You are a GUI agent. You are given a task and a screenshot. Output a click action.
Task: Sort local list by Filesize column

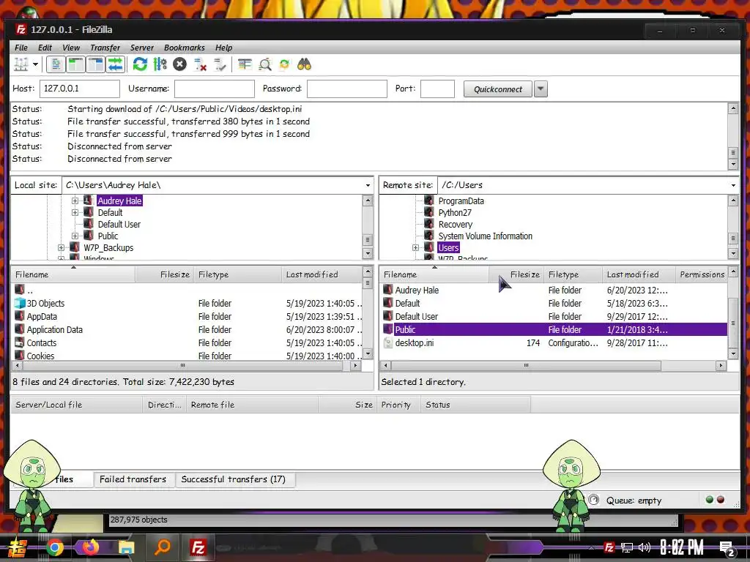coord(165,274)
